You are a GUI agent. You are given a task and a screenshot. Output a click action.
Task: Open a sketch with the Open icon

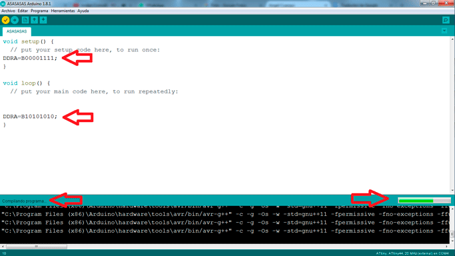[34, 20]
